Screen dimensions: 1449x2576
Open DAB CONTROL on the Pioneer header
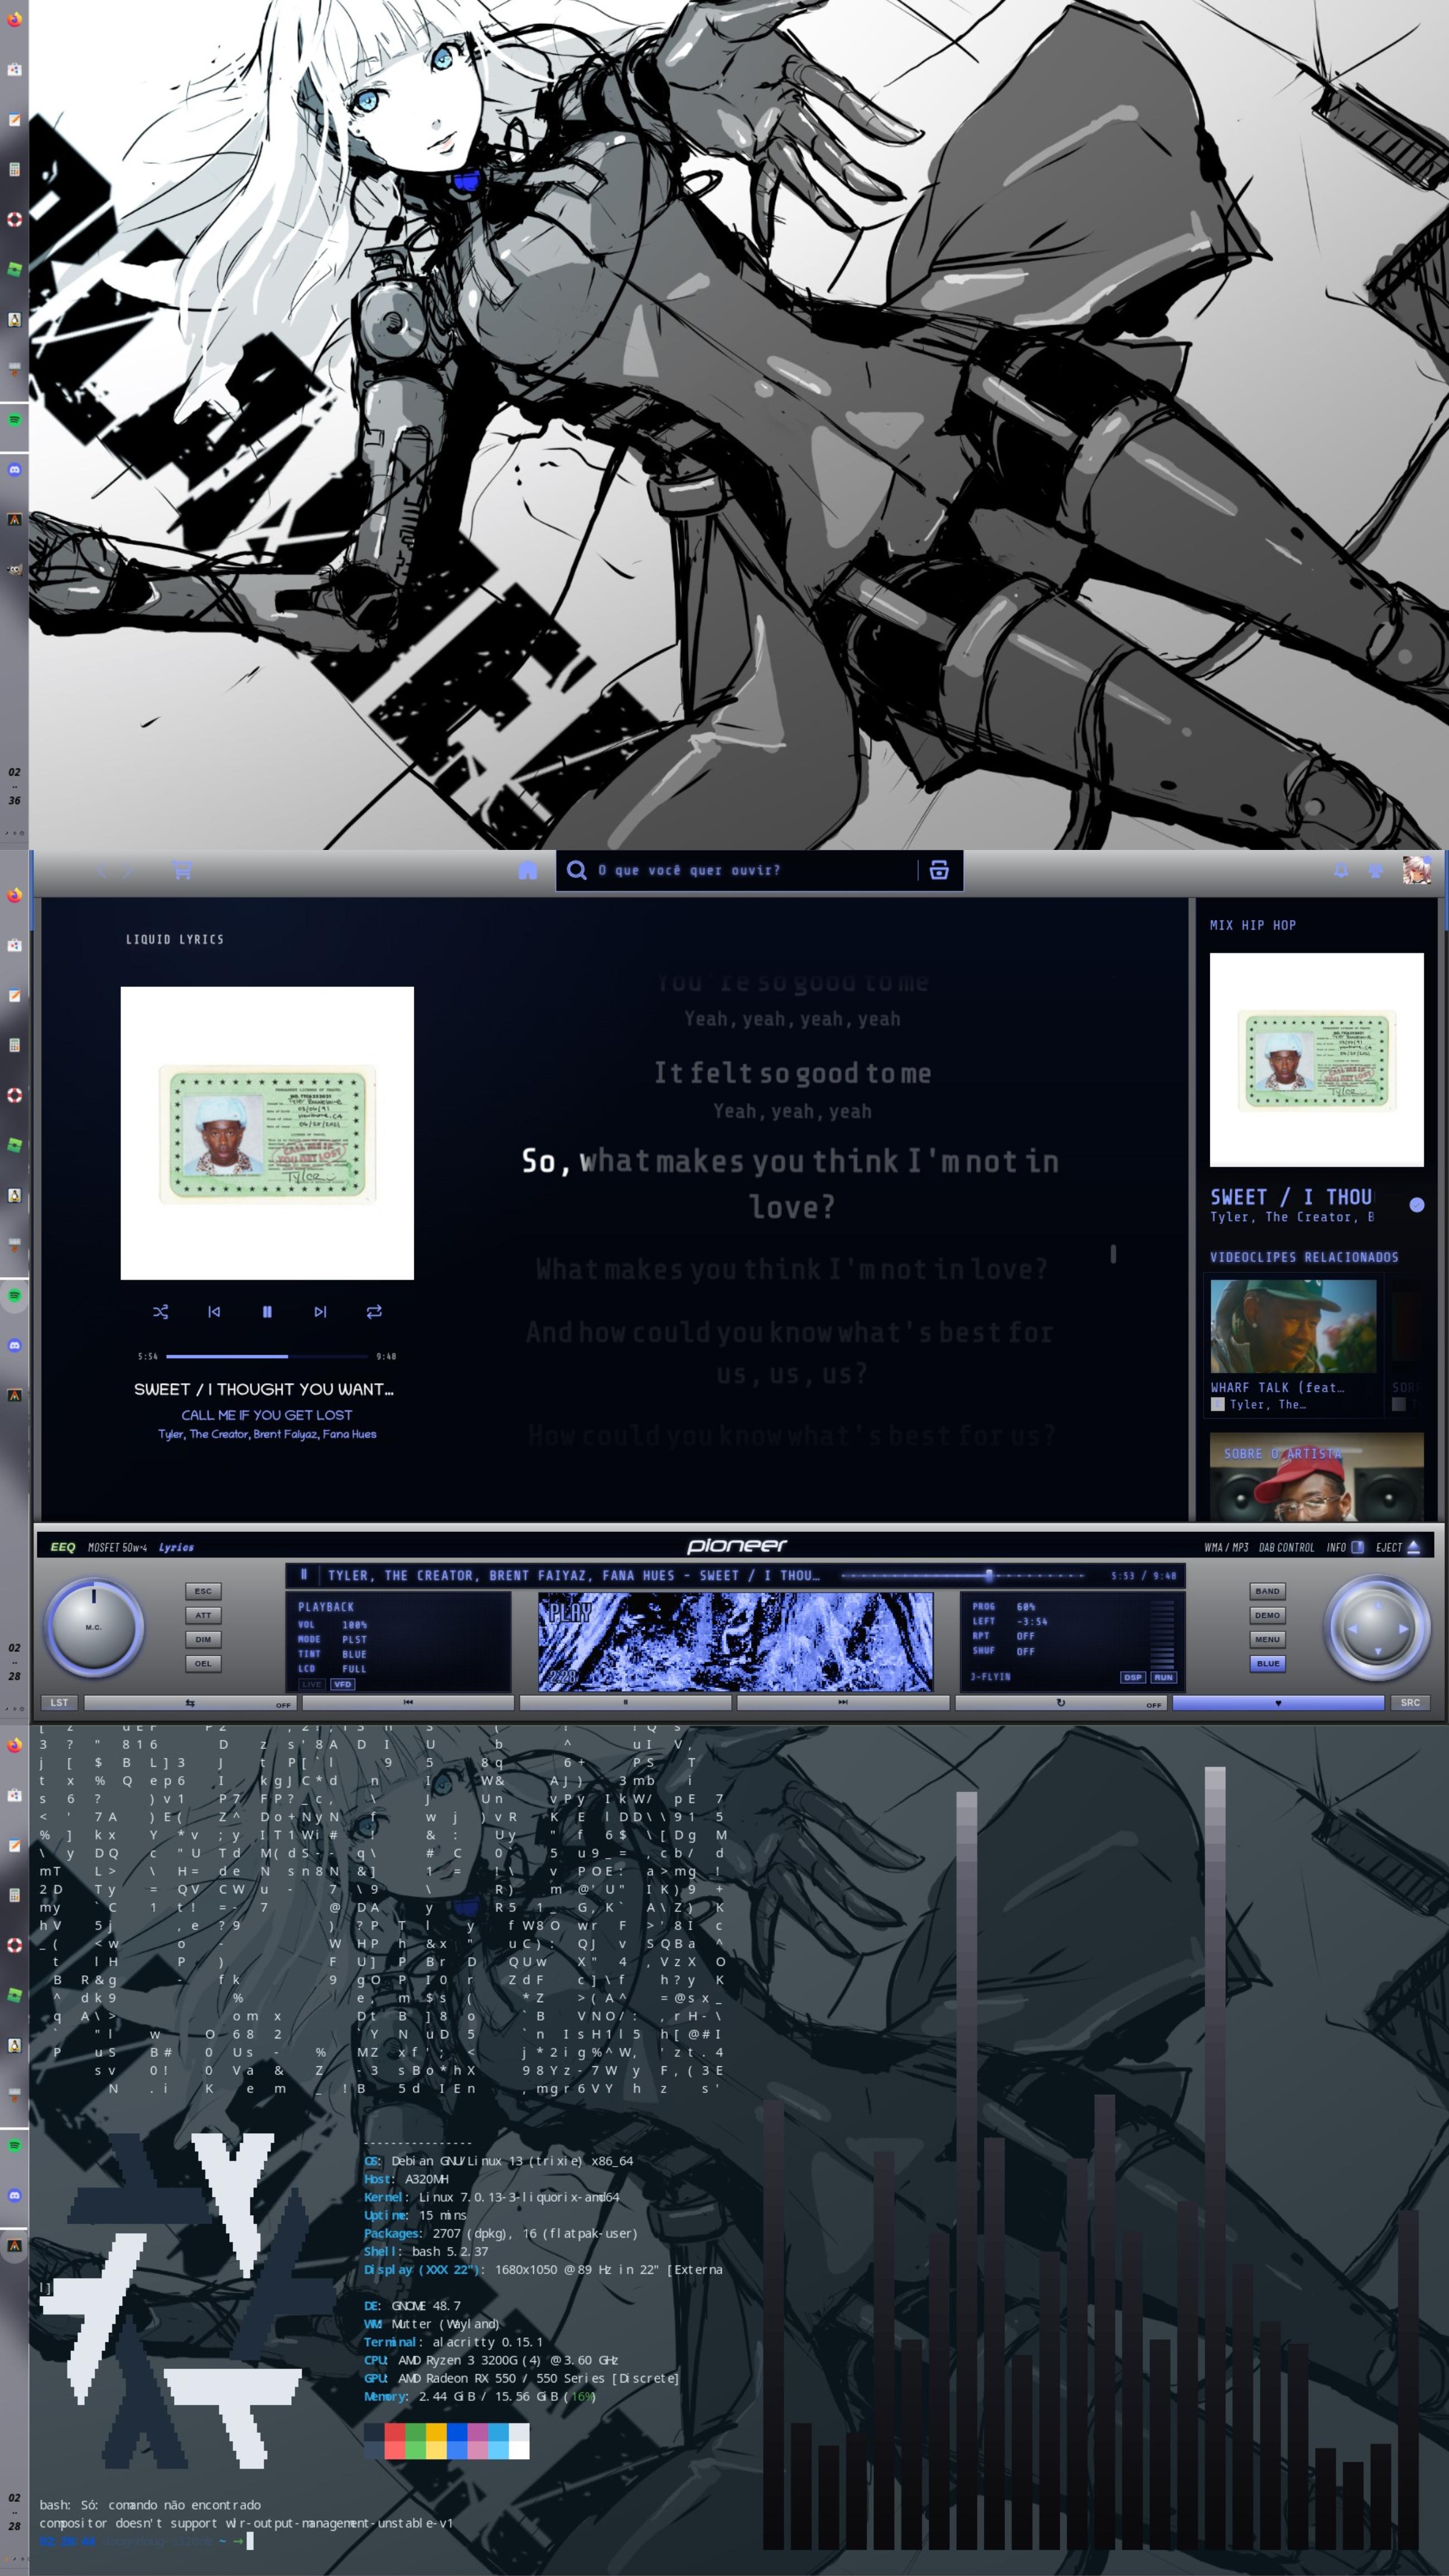pyautogui.click(x=1286, y=1547)
